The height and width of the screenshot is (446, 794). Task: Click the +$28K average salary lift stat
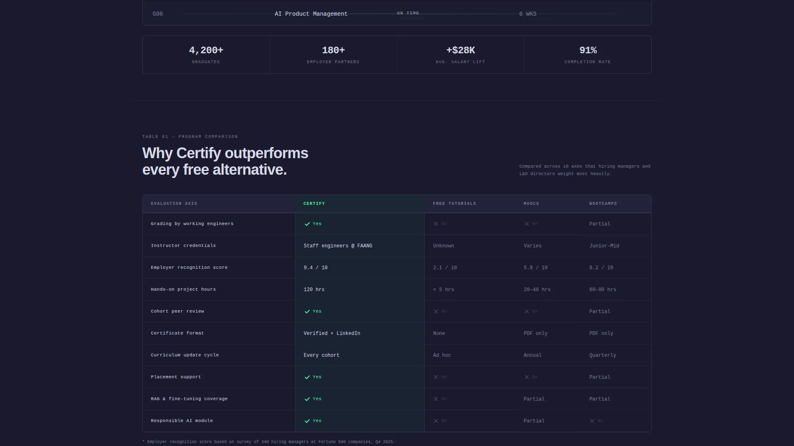[x=460, y=50]
